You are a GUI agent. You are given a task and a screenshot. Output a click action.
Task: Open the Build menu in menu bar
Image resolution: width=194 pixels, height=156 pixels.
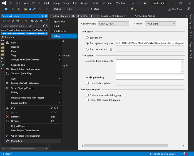tap(46, 3)
